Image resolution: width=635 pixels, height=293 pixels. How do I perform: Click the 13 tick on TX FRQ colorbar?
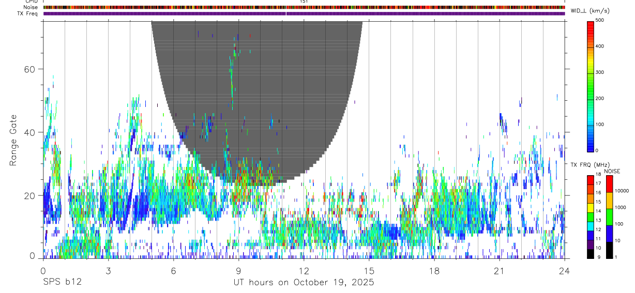click(598, 220)
